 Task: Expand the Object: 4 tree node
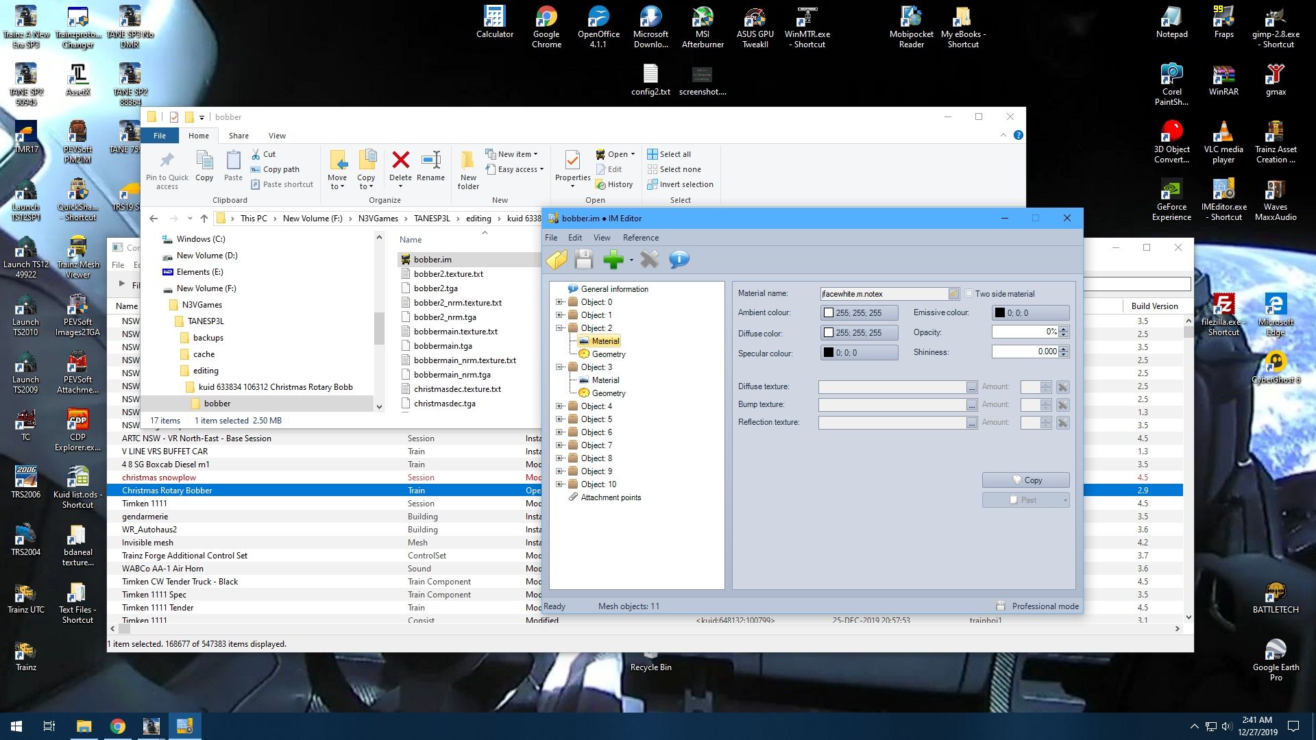click(559, 406)
